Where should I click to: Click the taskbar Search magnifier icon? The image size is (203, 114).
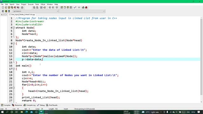[7, 112]
